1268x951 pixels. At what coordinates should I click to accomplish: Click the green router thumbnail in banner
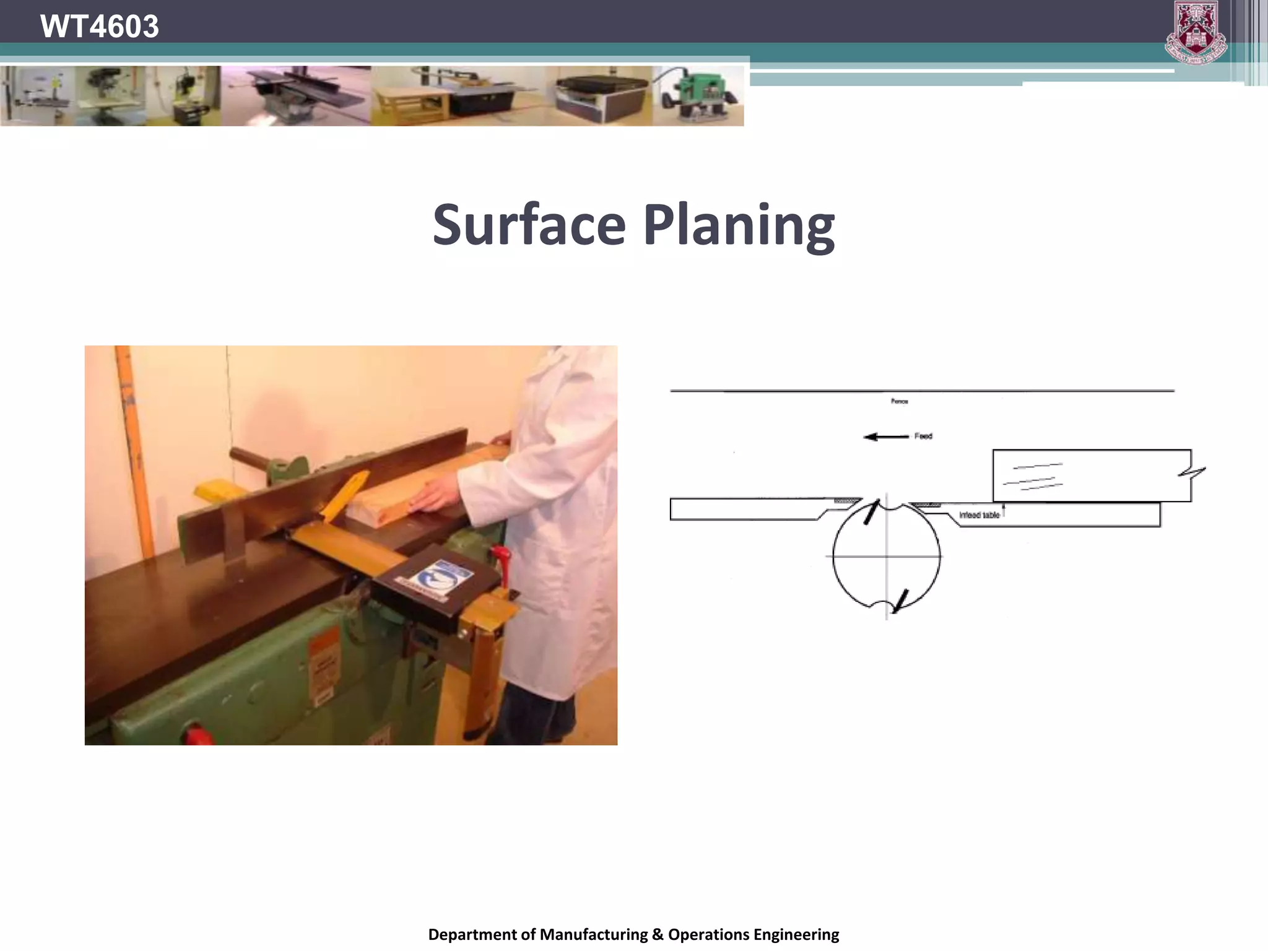pyautogui.click(x=700, y=96)
